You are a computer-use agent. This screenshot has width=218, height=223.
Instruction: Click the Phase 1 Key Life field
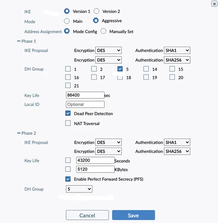[x=85, y=95]
